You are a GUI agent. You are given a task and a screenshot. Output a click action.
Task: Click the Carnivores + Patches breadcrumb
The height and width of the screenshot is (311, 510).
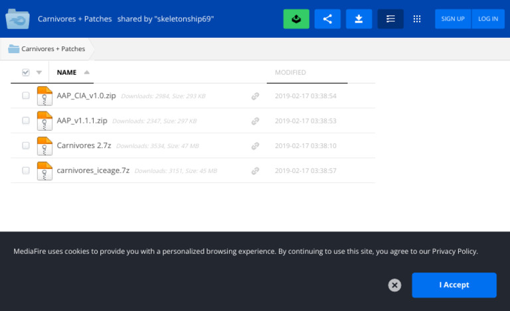coord(52,49)
